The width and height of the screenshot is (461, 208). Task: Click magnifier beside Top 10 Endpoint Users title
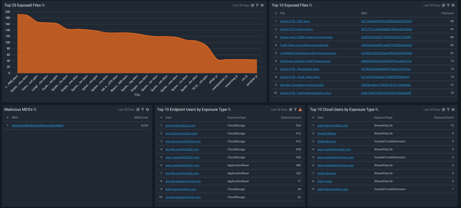point(229,110)
